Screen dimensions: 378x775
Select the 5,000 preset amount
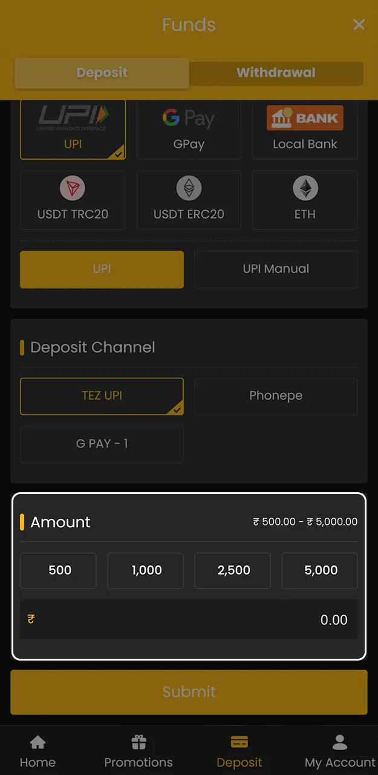(x=319, y=570)
